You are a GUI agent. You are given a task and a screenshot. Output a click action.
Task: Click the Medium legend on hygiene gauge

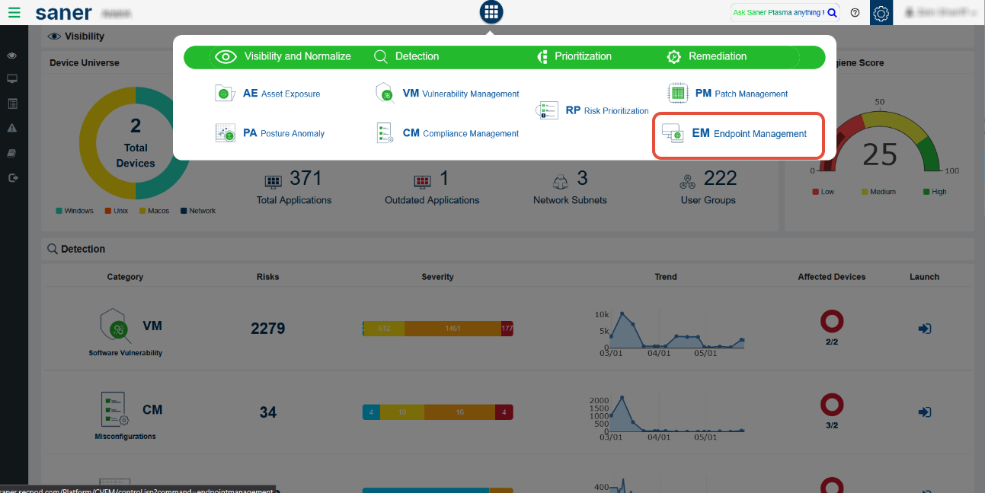tap(878, 192)
